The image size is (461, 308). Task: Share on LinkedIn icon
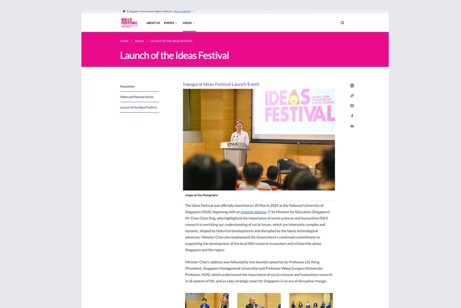tap(352, 126)
